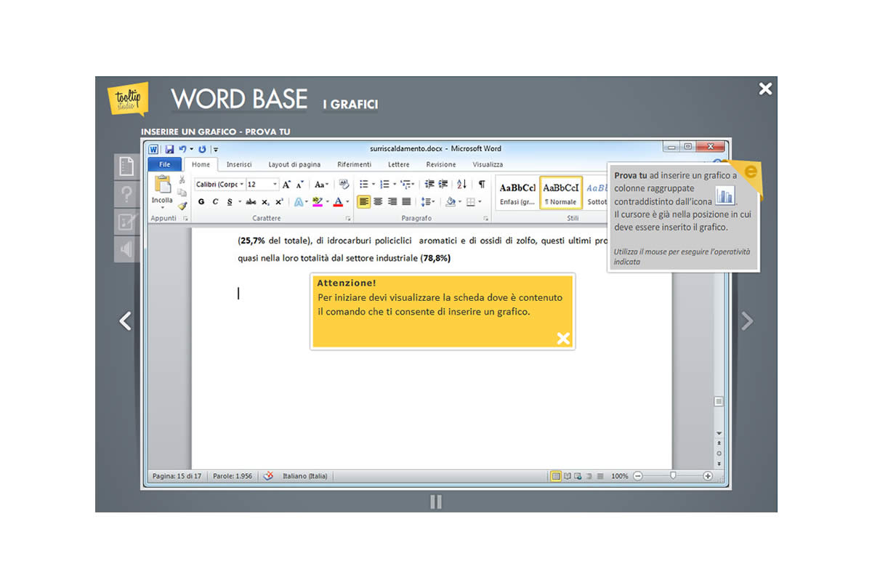Increase font size with grow font icon

pos(286,185)
